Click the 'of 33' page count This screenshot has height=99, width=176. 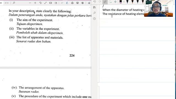7,3
